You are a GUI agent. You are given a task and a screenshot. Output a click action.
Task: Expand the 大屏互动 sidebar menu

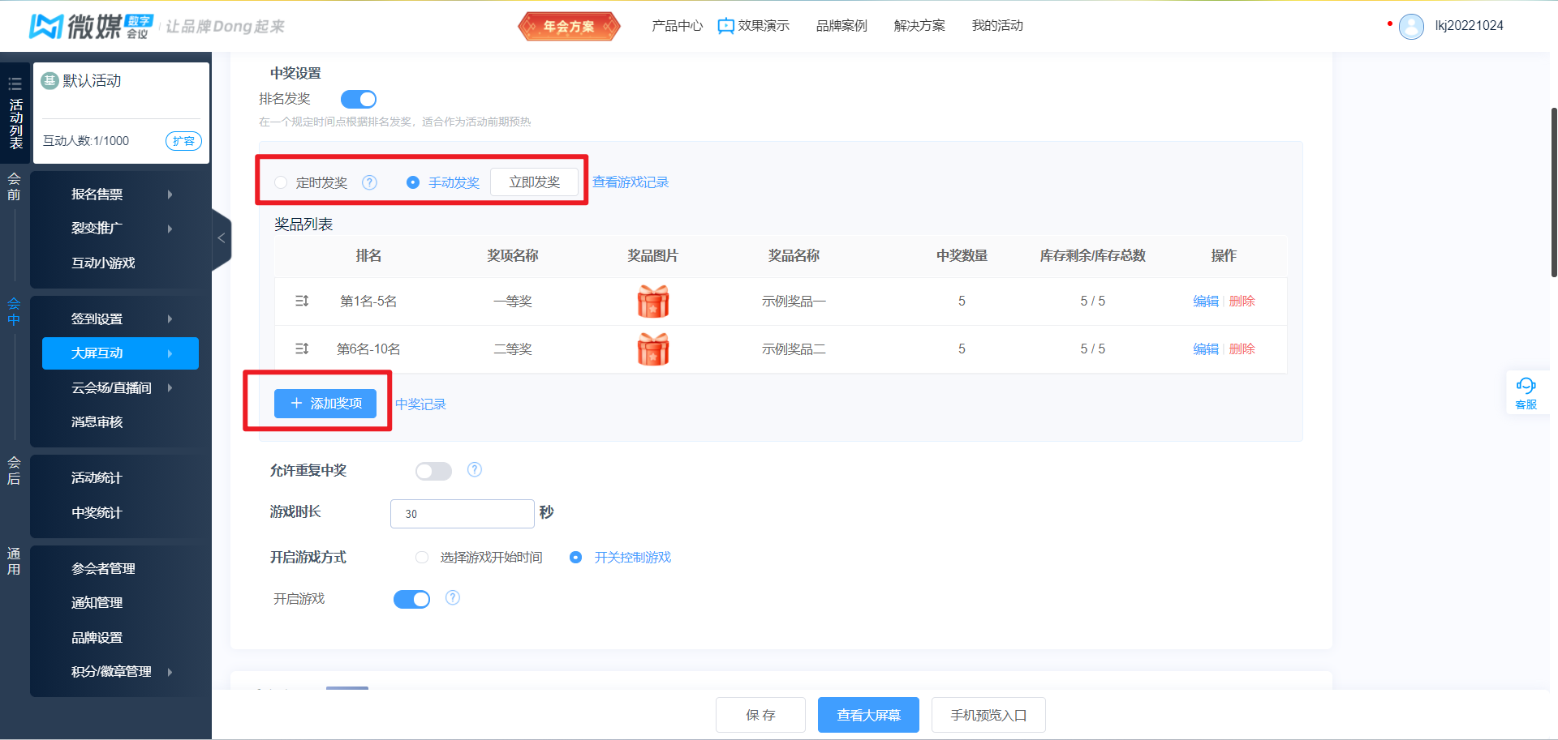tap(121, 353)
